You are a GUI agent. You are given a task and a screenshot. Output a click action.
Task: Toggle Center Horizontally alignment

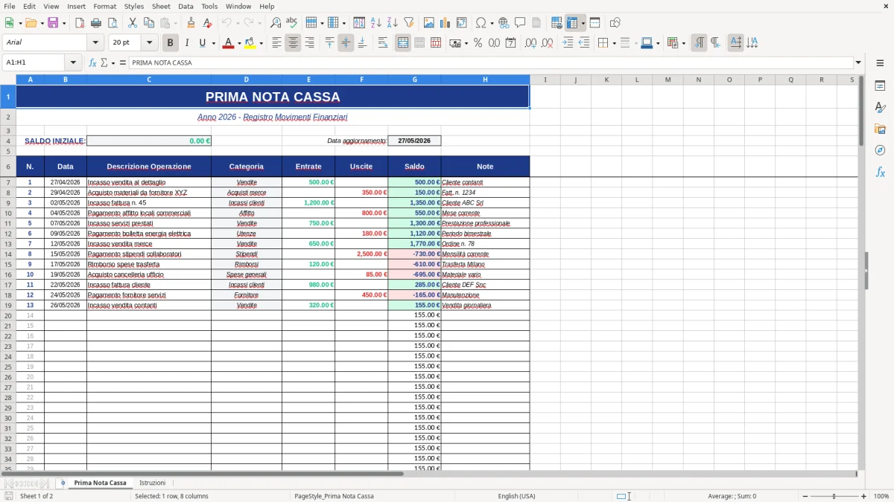pos(293,43)
